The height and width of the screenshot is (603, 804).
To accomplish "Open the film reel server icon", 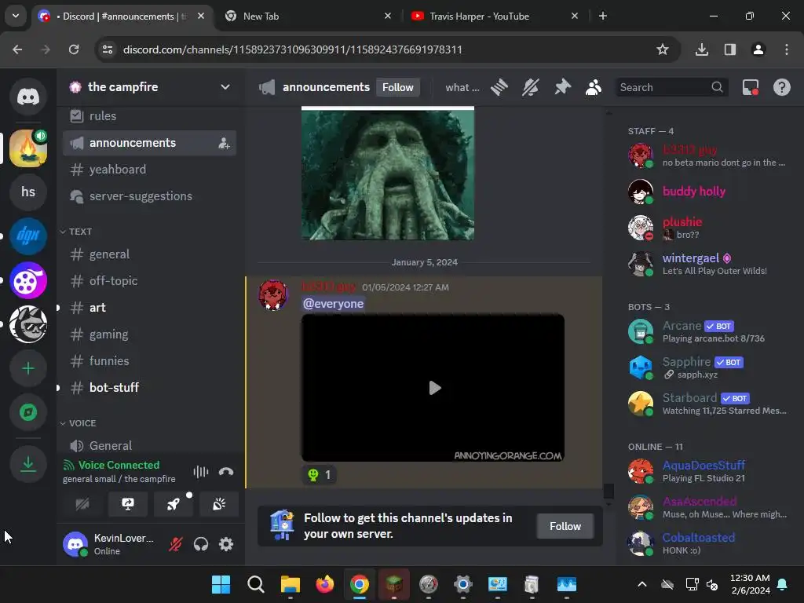I will tap(28, 280).
